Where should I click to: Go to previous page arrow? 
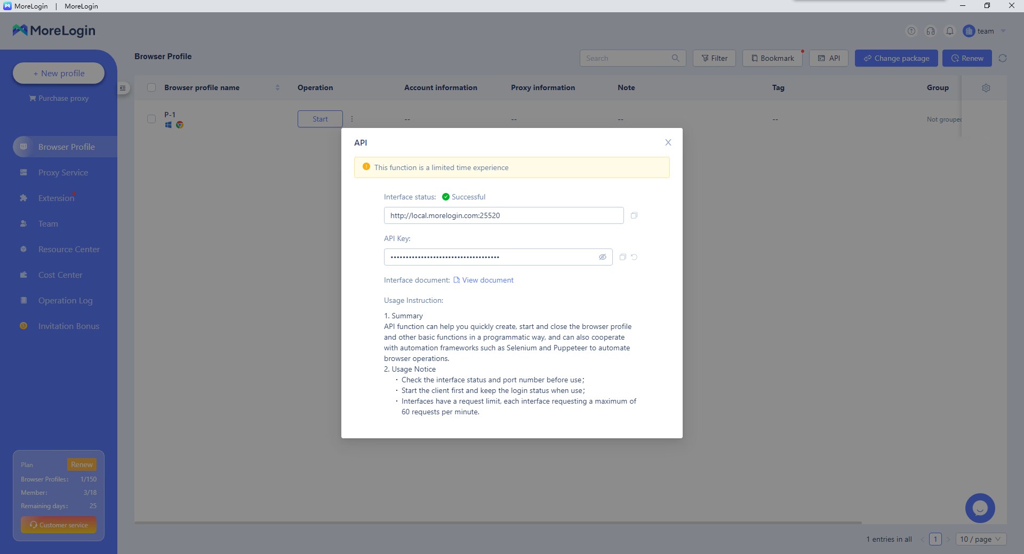[922, 539]
